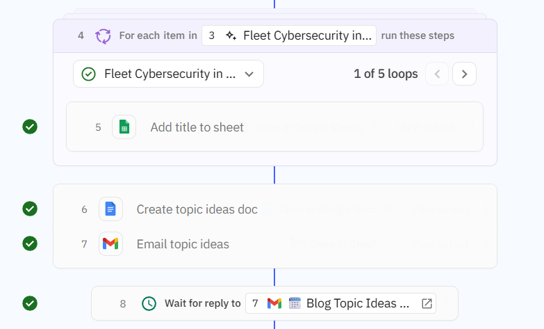Click the Google Sheets icon on step 5
The width and height of the screenshot is (544, 329).
124,127
